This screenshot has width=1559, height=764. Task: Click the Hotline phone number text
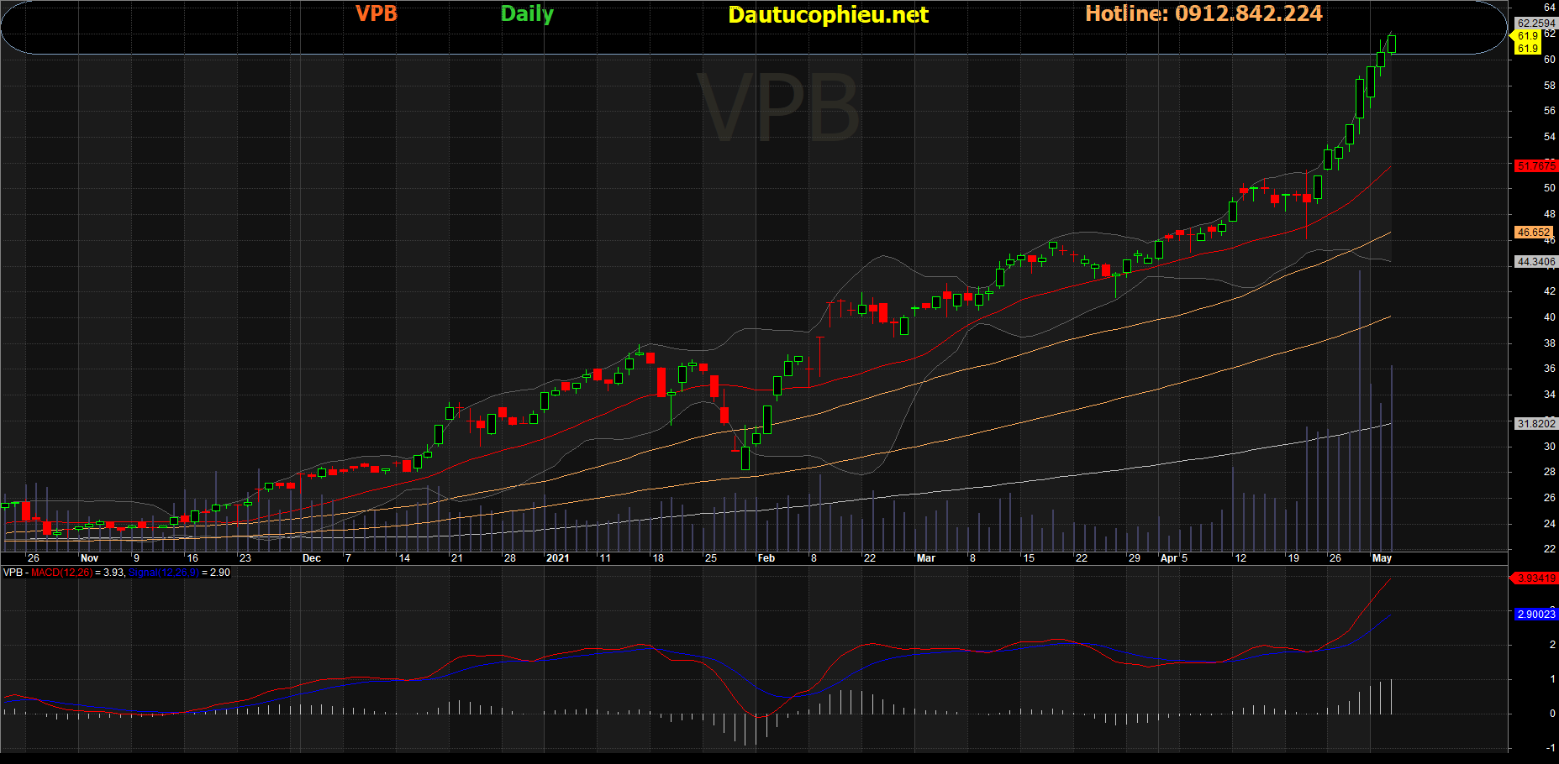click(1203, 14)
